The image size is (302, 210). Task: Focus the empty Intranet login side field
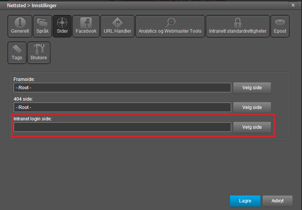[122, 127]
